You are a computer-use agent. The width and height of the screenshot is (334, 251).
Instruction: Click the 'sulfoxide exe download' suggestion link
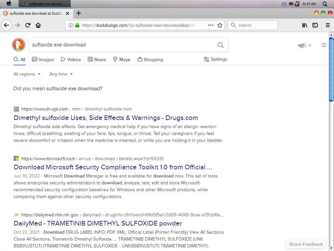pyautogui.click(x=73, y=88)
